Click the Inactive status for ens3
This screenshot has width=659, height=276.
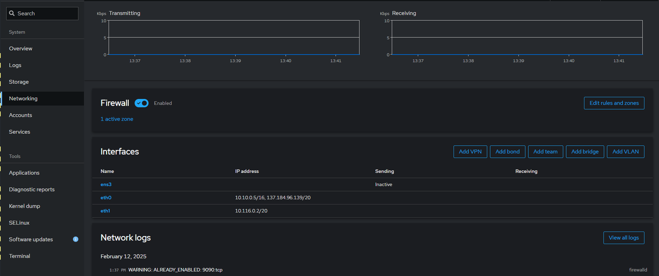pos(384,184)
